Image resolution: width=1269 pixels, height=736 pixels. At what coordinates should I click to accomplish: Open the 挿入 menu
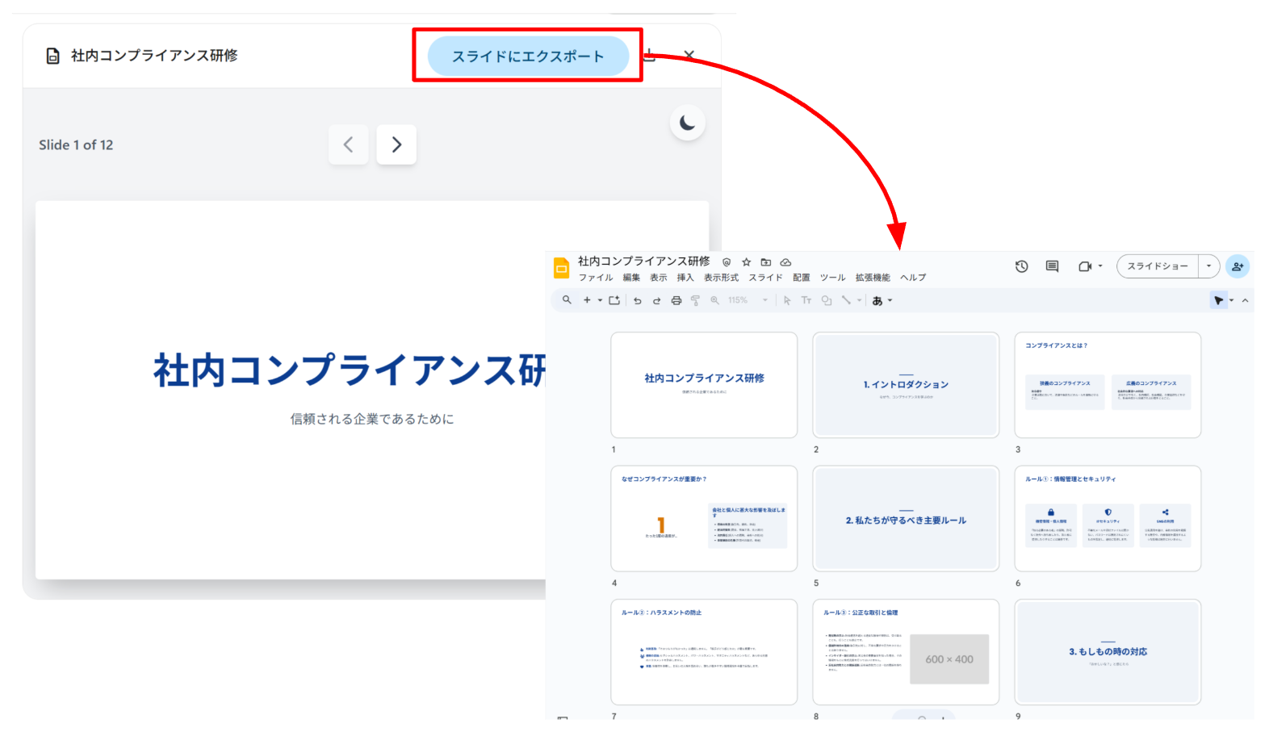click(685, 278)
